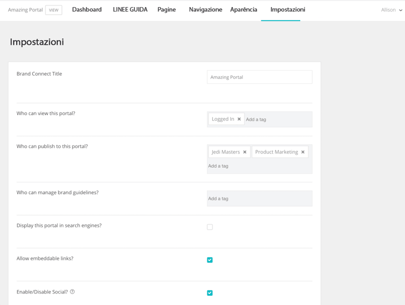Focus the Brand Connect Title field
The width and height of the screenshot is (405, 305).
(x=259, y=77)
